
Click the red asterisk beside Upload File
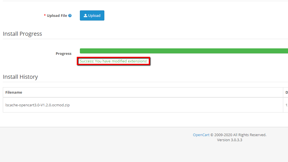pyautogui.click(x=45, y=16)
